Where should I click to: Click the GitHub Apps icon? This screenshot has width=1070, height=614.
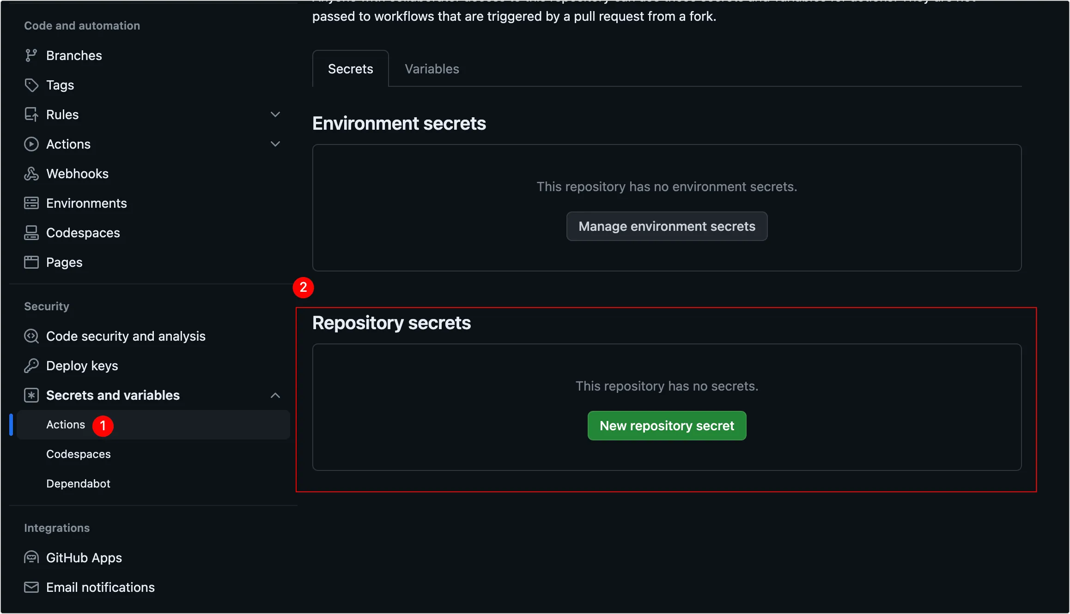click(x=31, y=558)
